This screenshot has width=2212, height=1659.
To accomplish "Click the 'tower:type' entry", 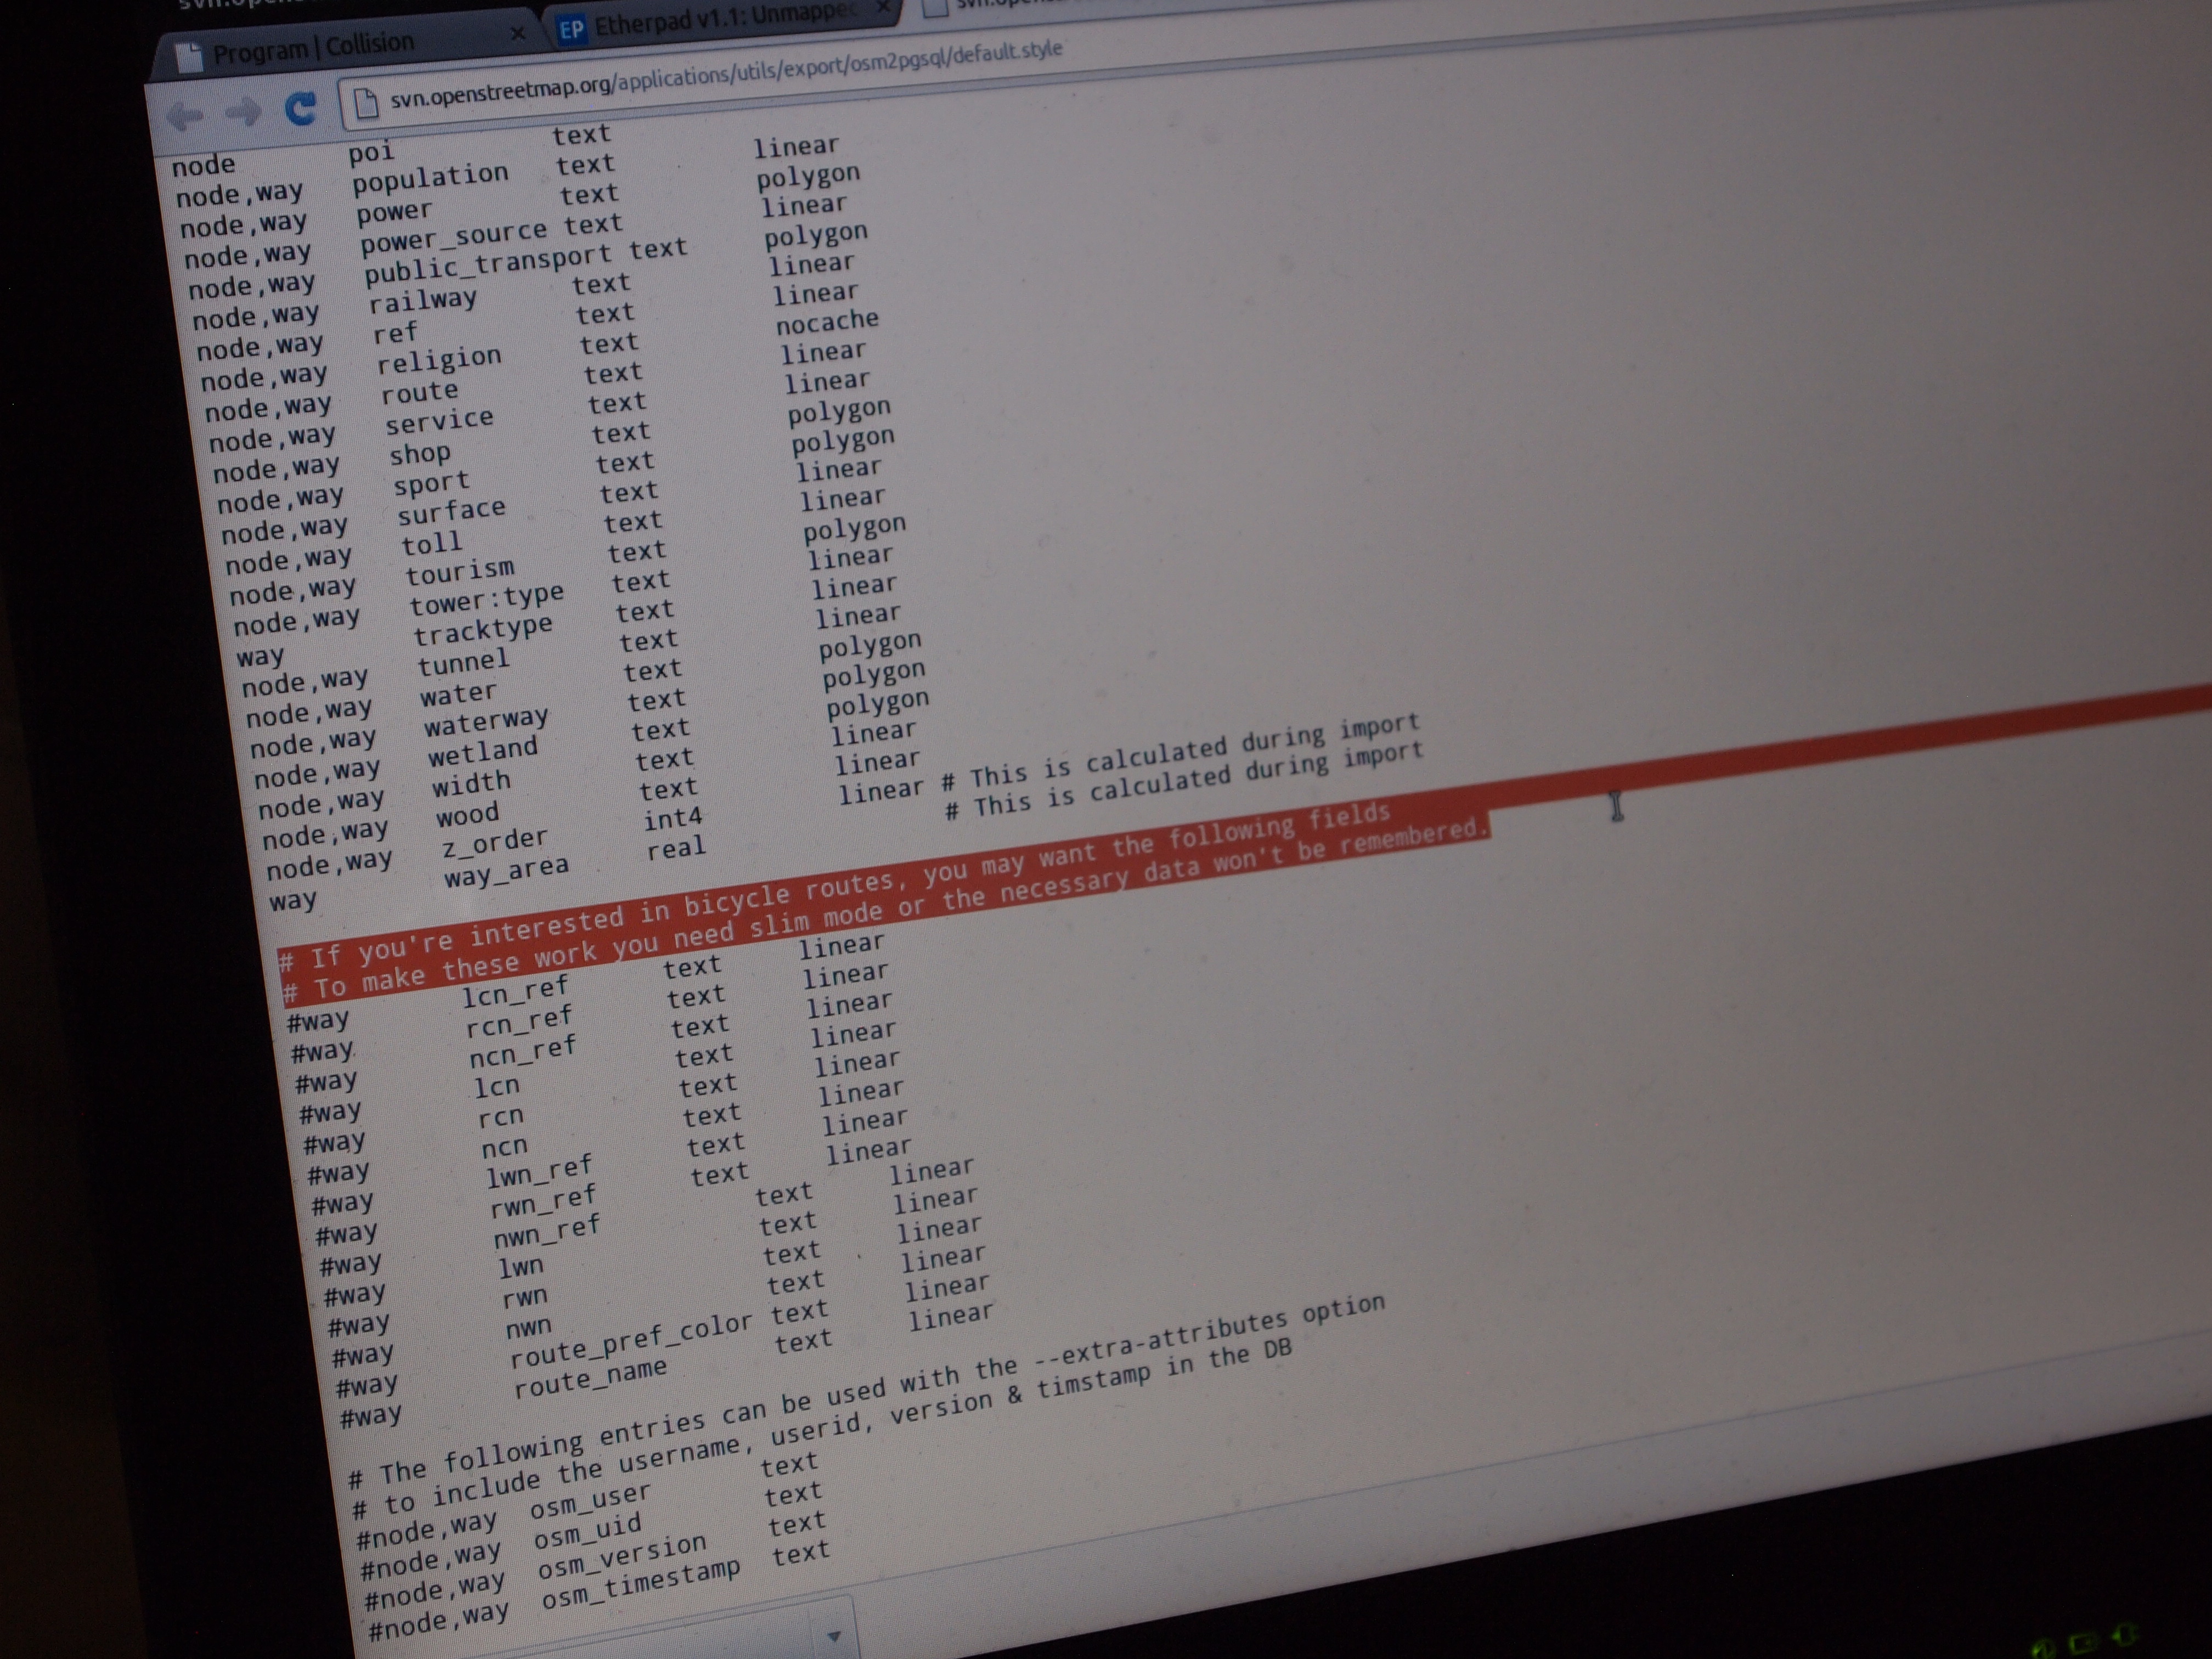I will 487,600.
